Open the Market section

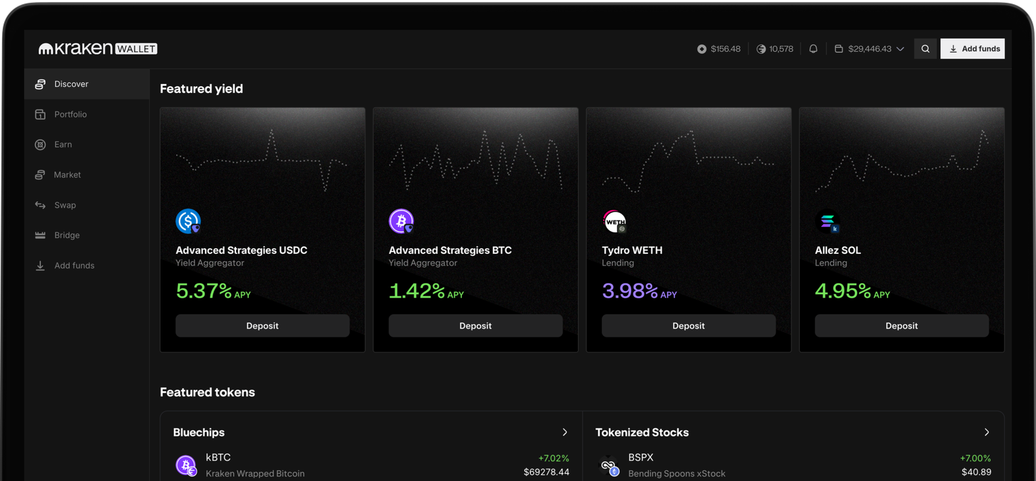tap(87, 175)
